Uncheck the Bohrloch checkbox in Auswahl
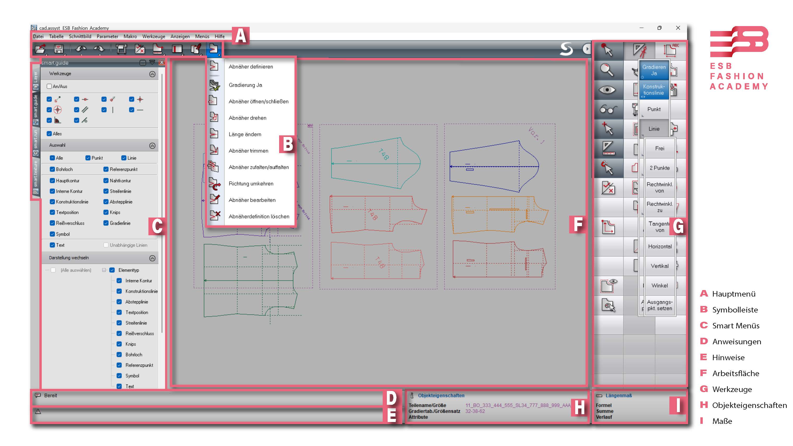The width and height of the screenshot is (793, 446). tap(52, 169)
